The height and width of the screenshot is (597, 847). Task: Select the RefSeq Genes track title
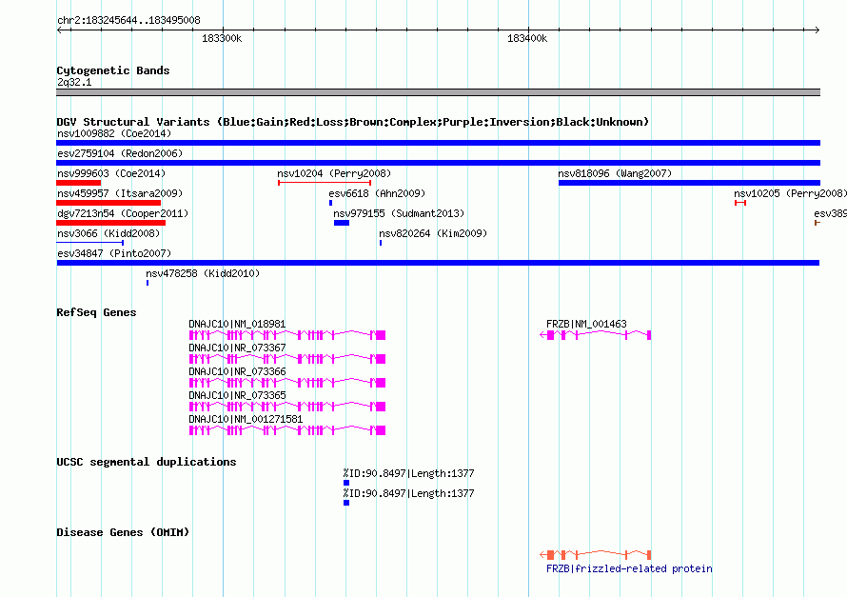96,312
